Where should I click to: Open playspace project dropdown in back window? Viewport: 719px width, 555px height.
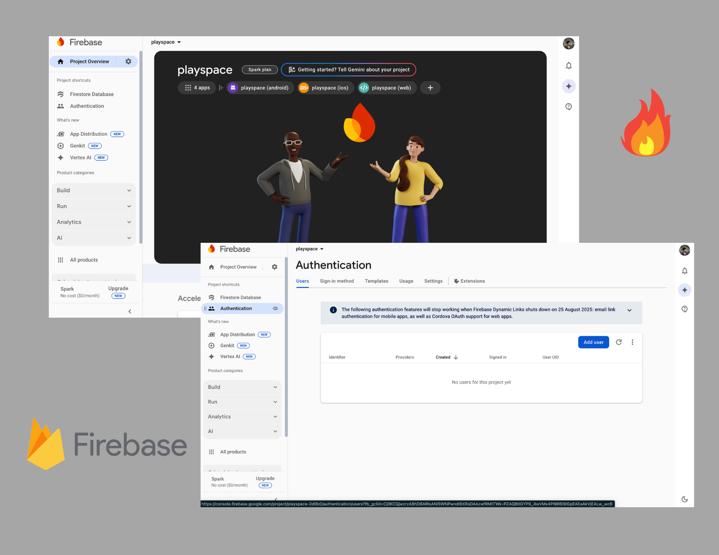166,42
